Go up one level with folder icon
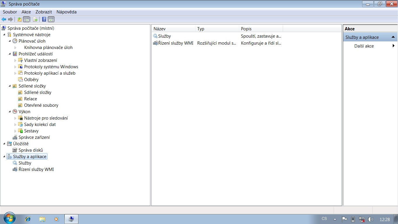This screenshot has width=398, height=224. 20,20
